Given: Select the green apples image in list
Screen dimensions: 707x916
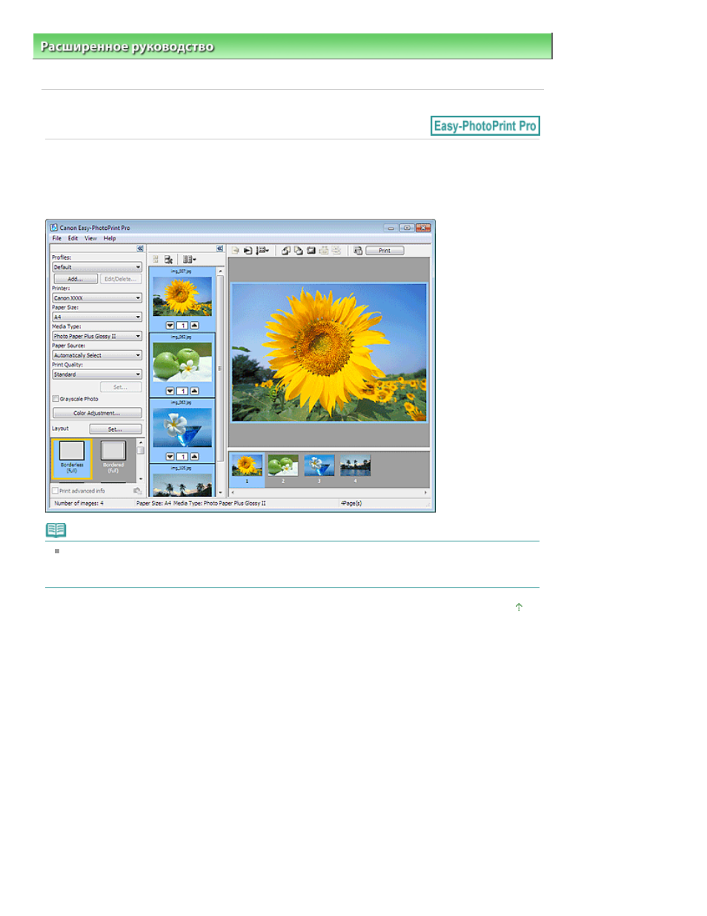Looking at the screenshot, I should click(x=182, y=362).
